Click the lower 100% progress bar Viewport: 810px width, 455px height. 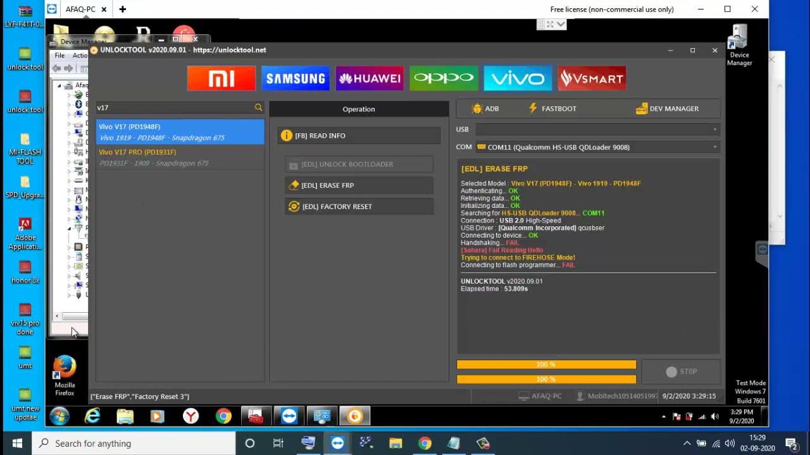click(546, 379)
